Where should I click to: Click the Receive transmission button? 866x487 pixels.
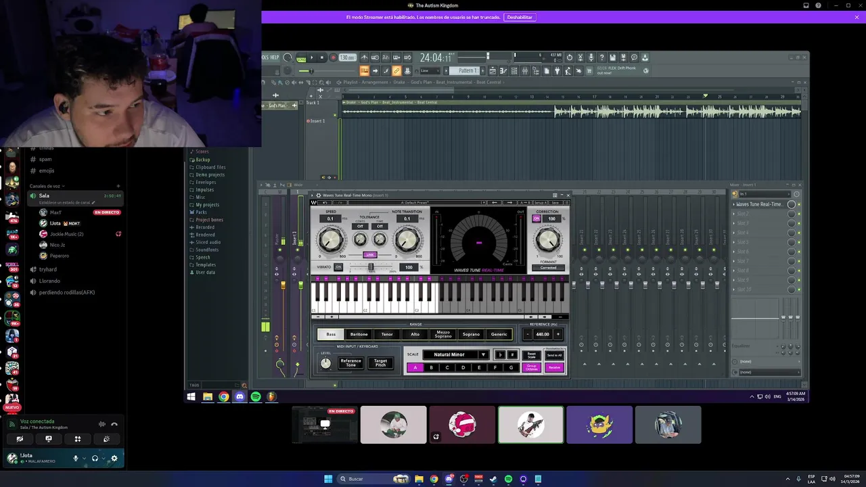(x=554, y=367)
